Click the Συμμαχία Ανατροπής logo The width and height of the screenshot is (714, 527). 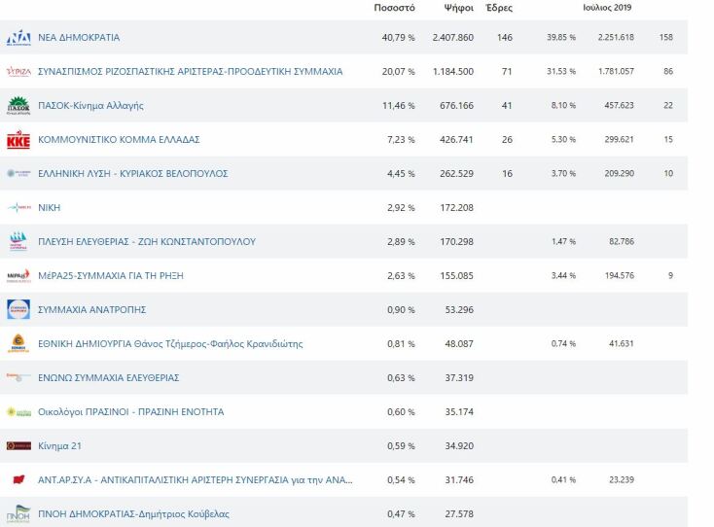[18, 309]
